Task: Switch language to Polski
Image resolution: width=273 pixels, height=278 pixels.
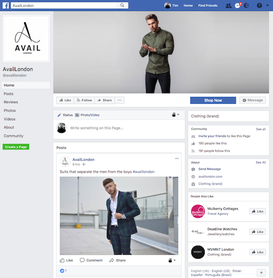Action: [x=237, y=271]
